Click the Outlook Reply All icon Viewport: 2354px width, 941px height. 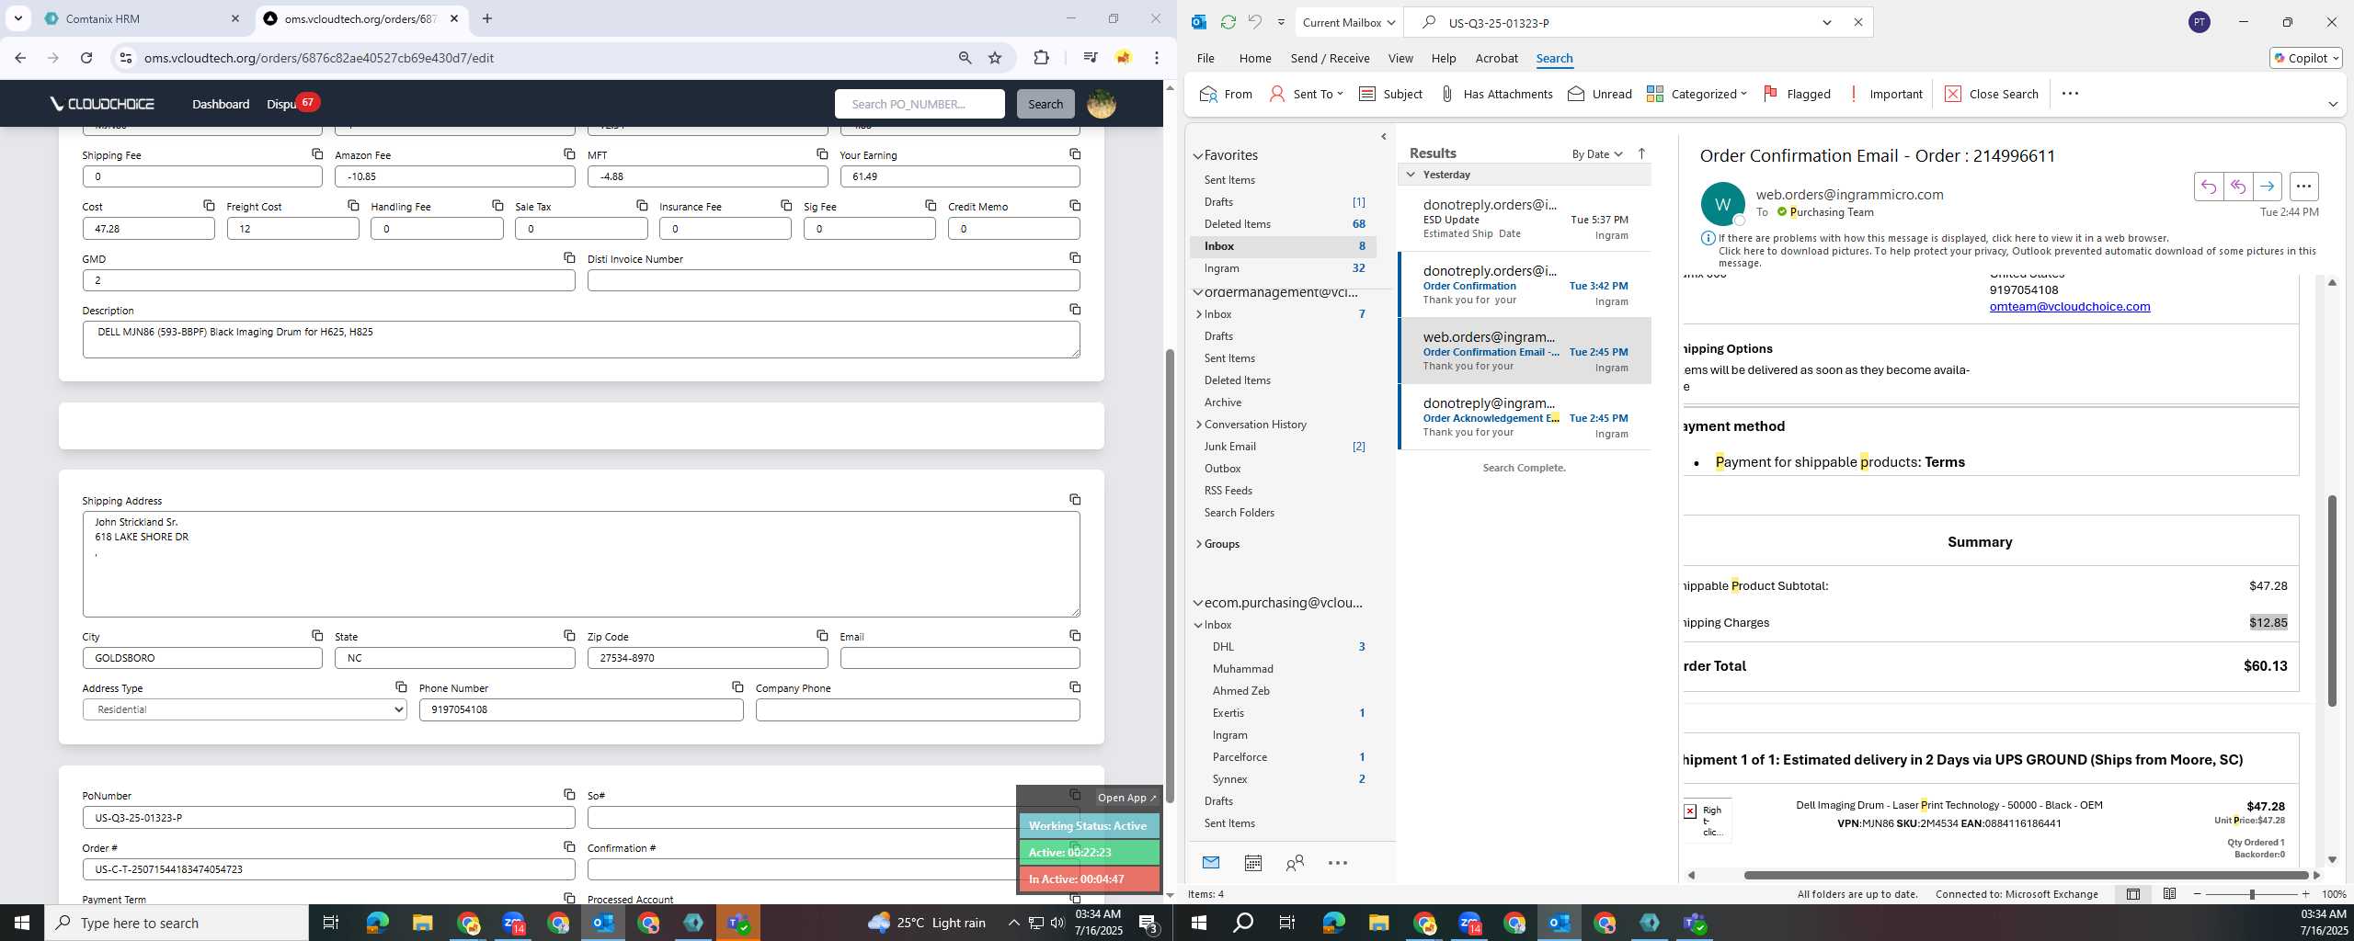tap(2237, 186)
